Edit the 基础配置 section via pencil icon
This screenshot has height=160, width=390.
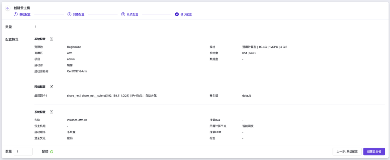pos(51,39)
